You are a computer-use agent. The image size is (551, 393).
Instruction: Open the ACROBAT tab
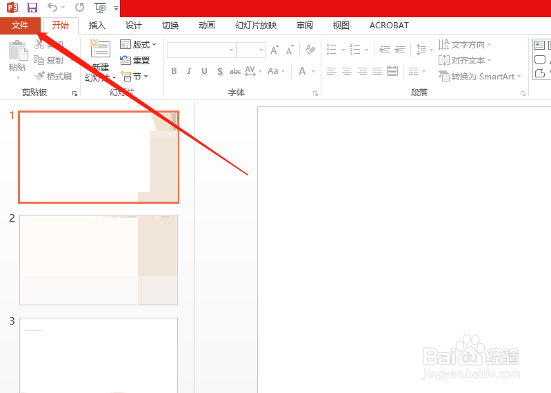(x=389, y=26)
